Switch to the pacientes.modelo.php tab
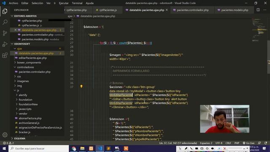This screenshot has height=152, width=270. 235,10
